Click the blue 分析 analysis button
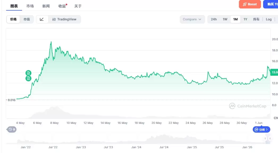The width and height of the screenshot is (278, 153). point(261,129)
